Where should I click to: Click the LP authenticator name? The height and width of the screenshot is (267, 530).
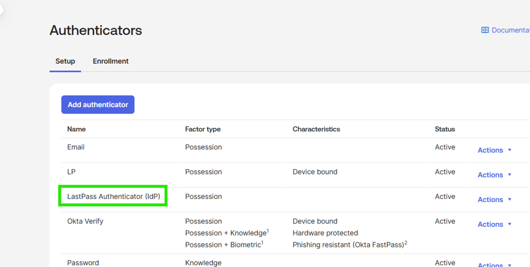(x=71, y=172)
